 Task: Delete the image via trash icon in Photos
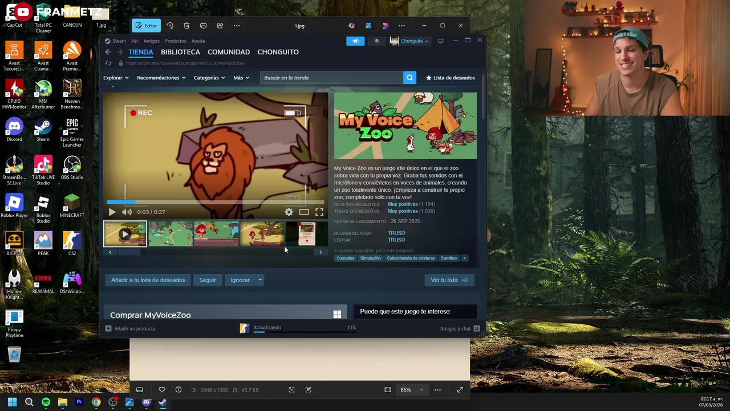[186, 26]
